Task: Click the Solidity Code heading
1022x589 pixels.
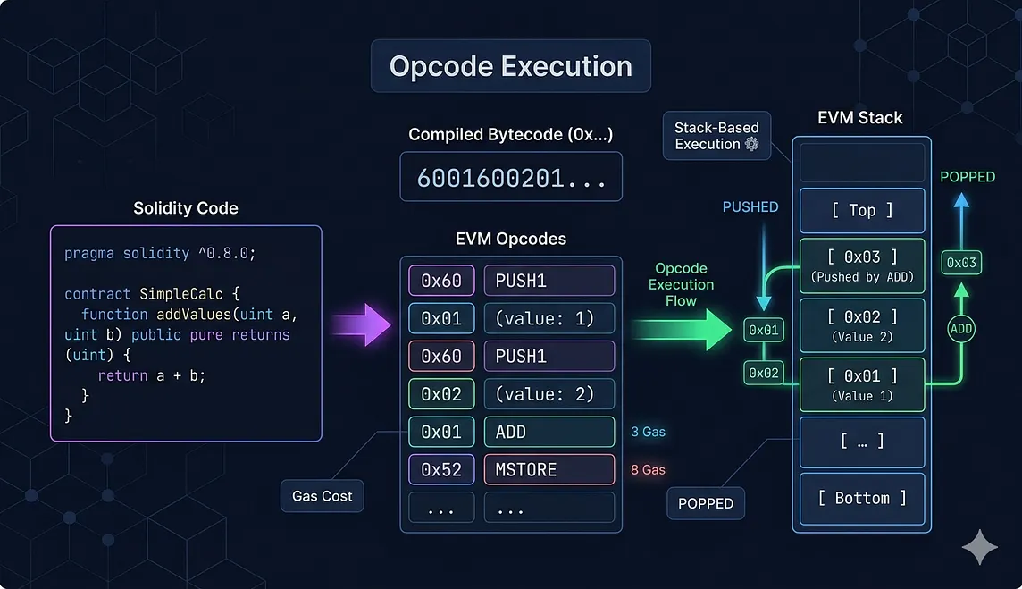Action: pyautogui.click(x=186, y=208)
